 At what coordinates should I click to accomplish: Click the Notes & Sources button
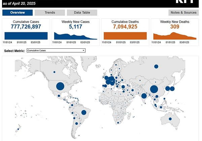183,13
